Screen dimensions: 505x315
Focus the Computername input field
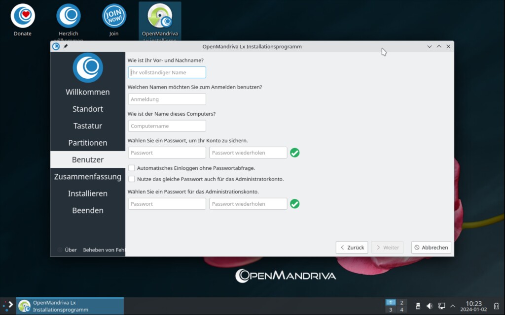coord(167,126)
